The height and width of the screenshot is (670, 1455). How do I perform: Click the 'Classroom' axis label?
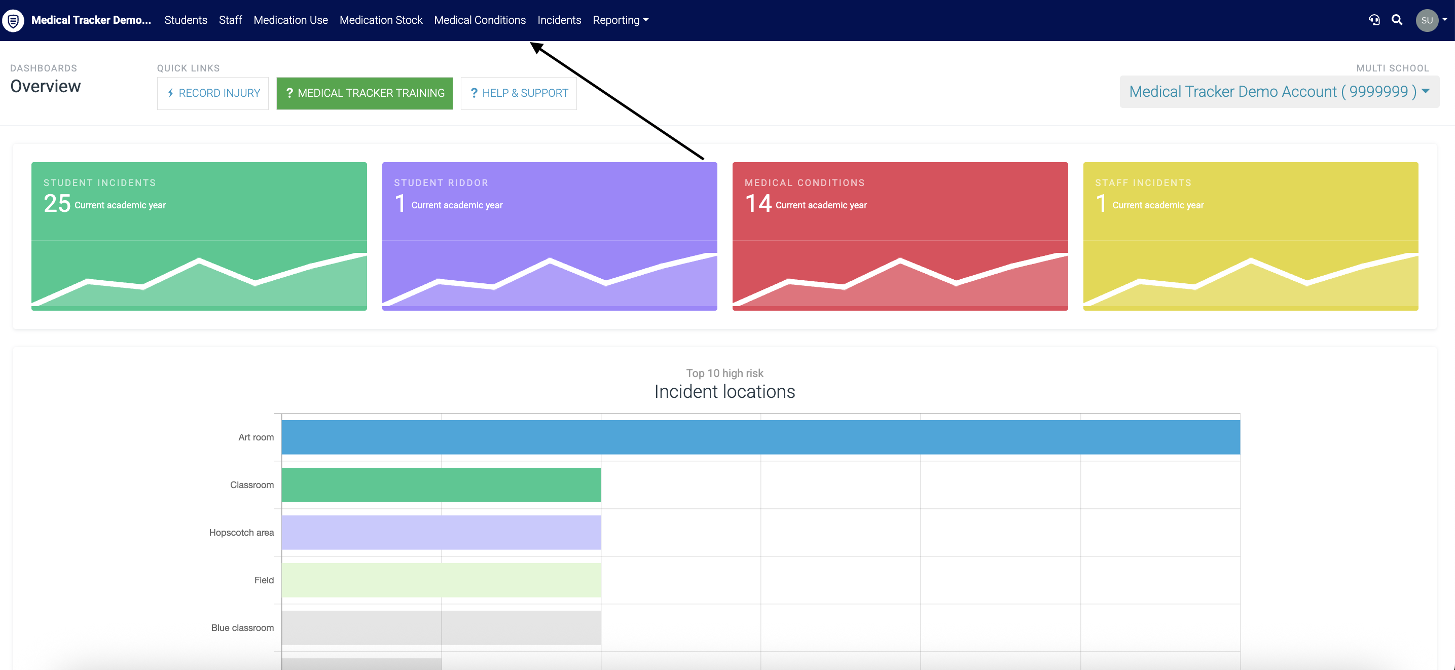(x=252, y=485)
